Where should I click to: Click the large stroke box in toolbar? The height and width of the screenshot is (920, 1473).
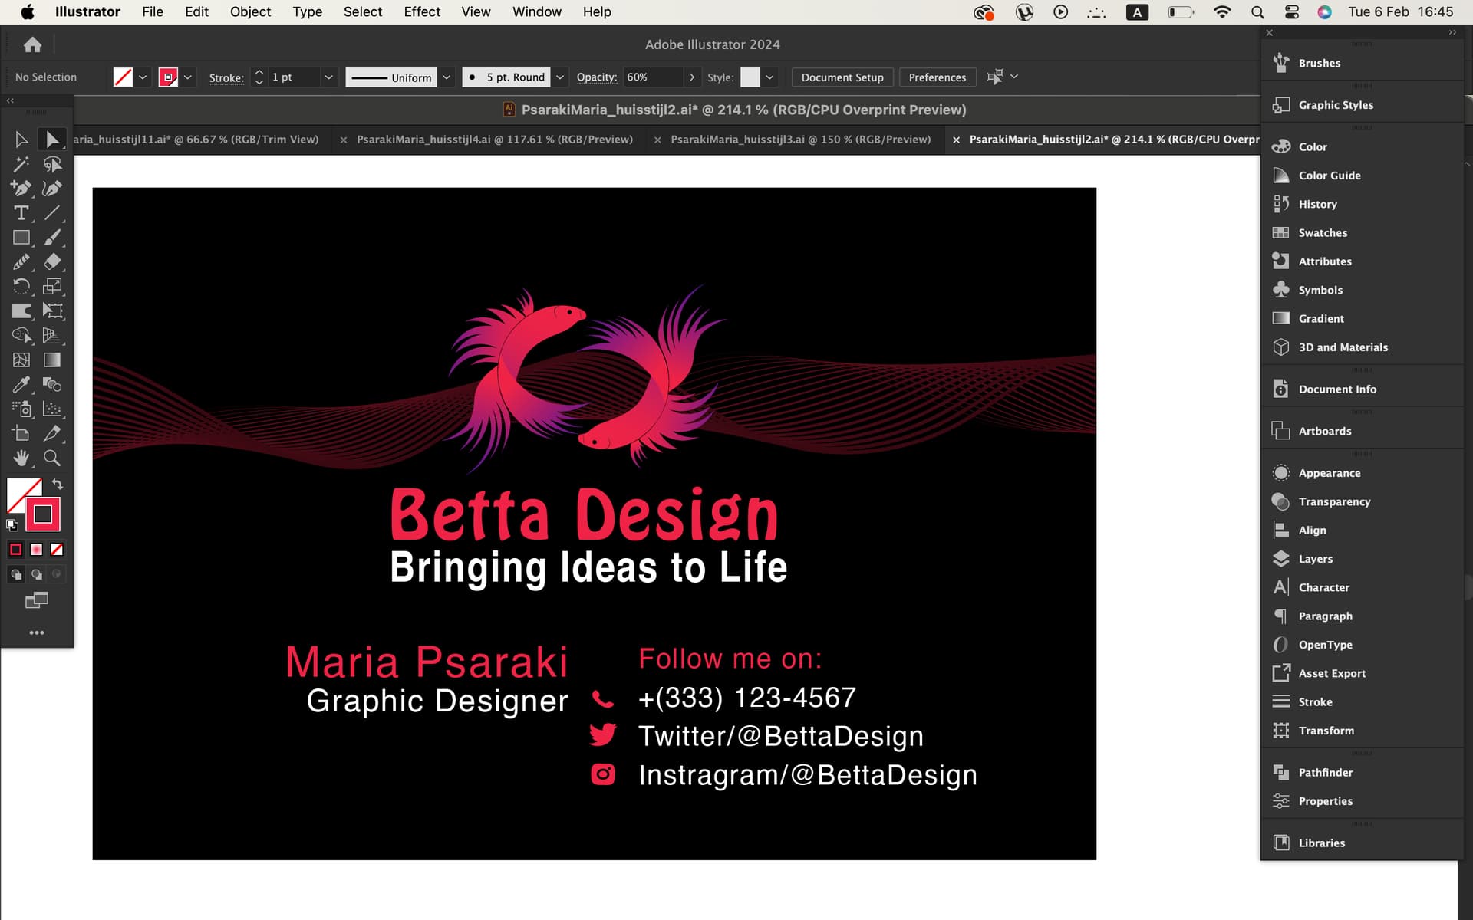(43, 514)
